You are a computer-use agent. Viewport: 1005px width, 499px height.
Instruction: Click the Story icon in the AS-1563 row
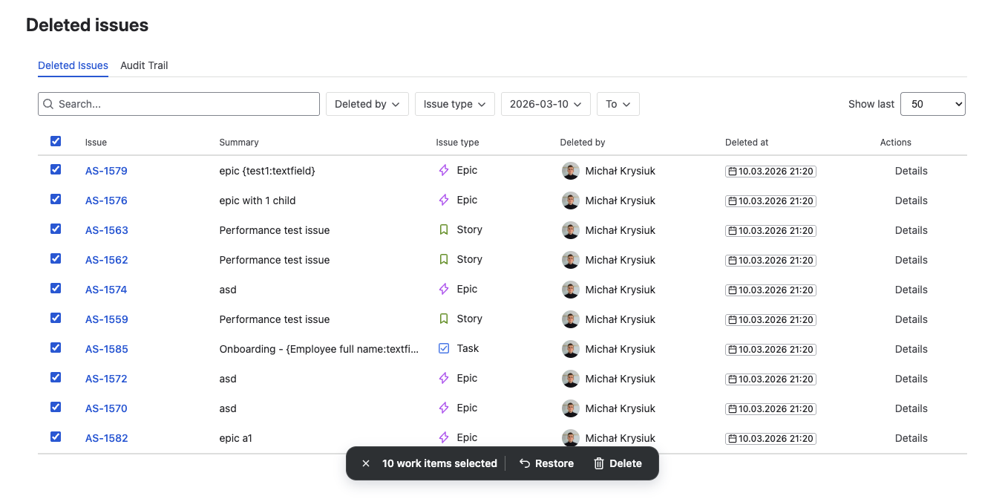(x=444, y=230)
